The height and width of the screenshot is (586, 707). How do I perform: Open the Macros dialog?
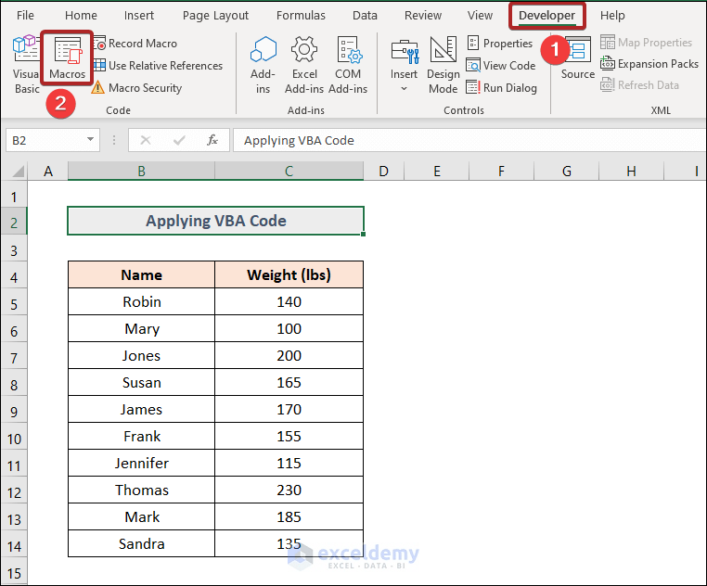[67, 58]
